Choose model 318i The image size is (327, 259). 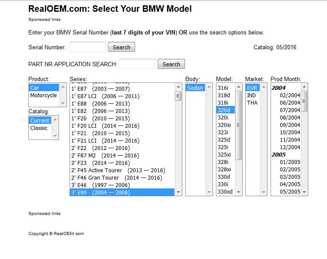pos(226,103)
